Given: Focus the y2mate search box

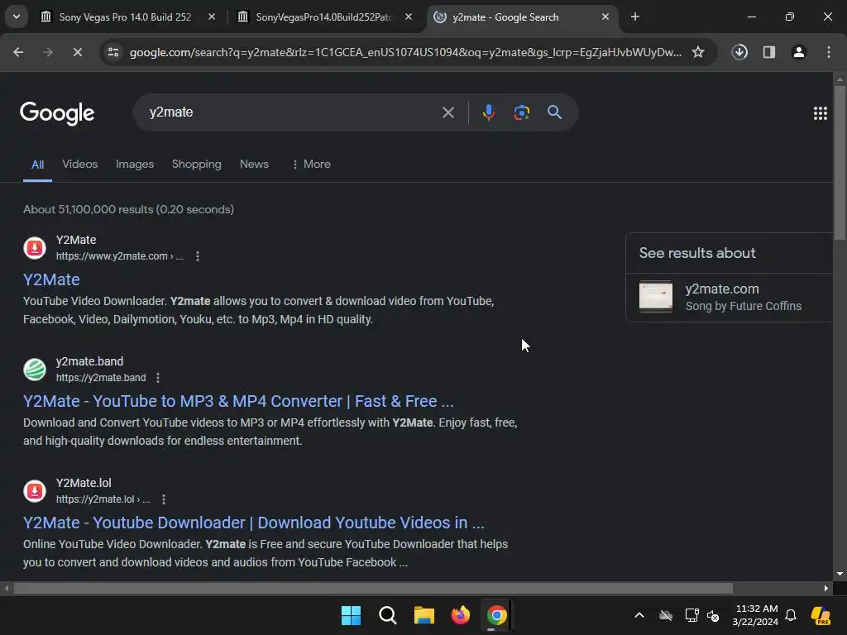Looking at the screenshot, I should coord(292,112).
